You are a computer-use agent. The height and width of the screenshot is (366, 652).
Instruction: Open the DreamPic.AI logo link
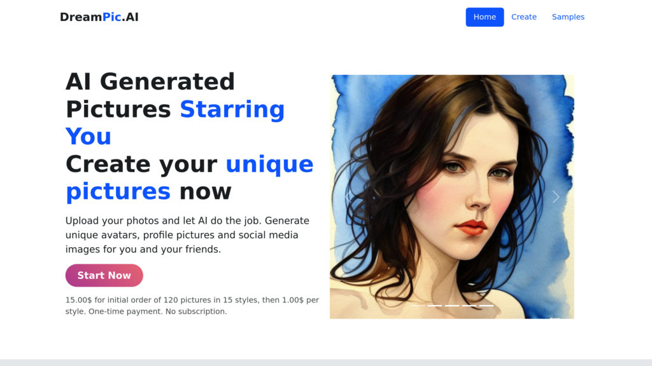[x=99, y=17]
